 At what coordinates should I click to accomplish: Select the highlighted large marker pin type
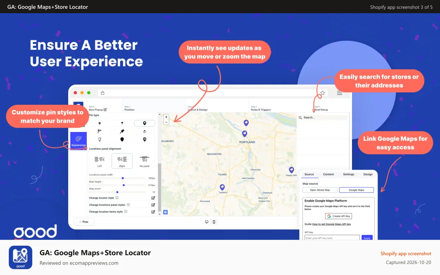pyautogui.click(x=144, y=123)
